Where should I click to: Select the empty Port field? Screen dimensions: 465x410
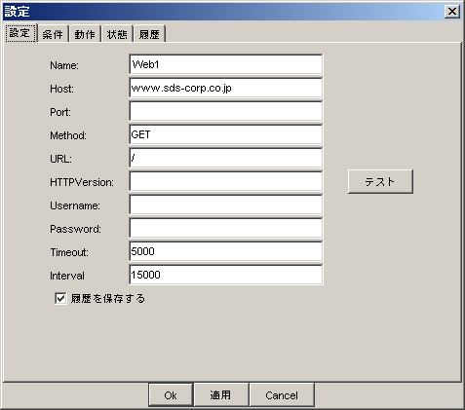pos(226,111)
